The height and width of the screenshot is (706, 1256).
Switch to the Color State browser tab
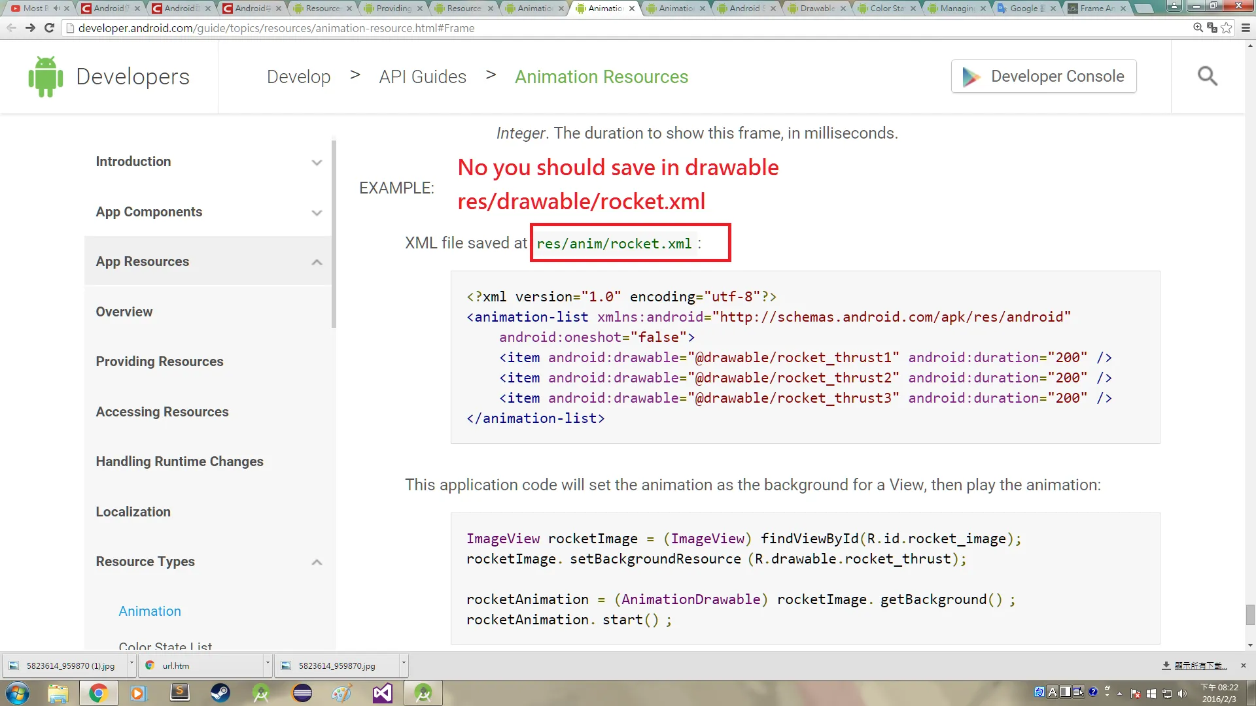point(886,8)
